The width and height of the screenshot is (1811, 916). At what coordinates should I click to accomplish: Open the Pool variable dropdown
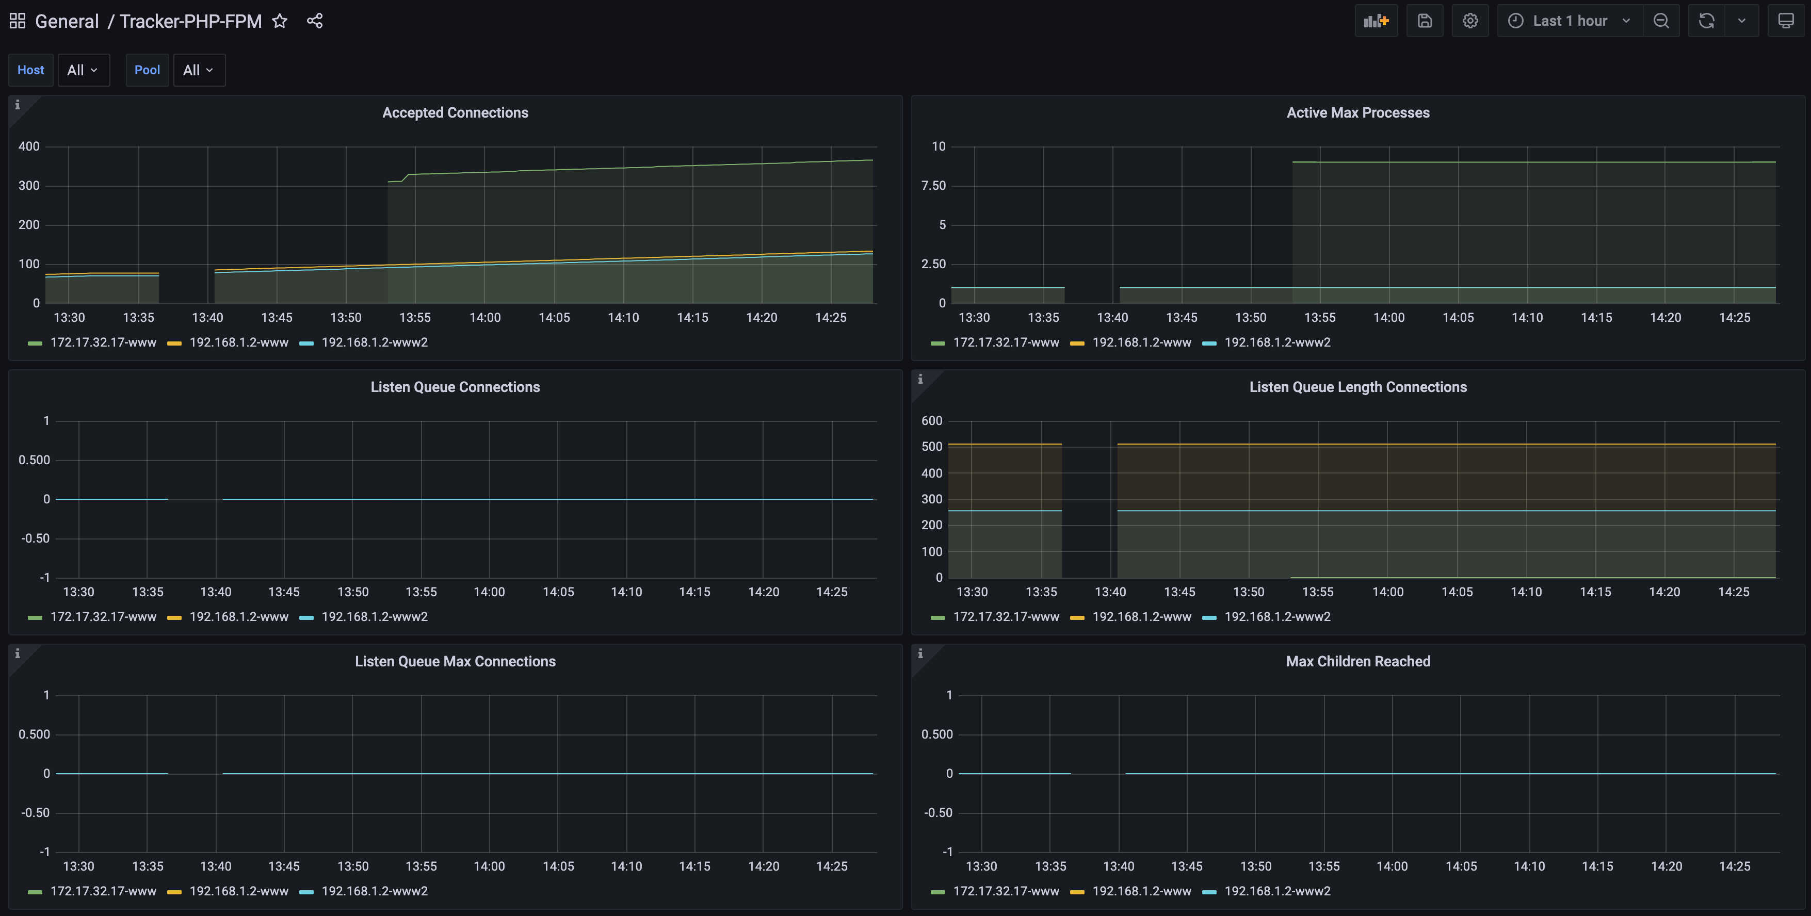click(x=199, y=70)
